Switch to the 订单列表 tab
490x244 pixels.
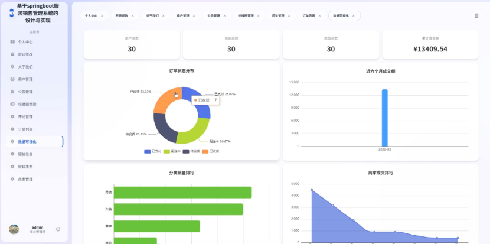[x=308, y=15]
